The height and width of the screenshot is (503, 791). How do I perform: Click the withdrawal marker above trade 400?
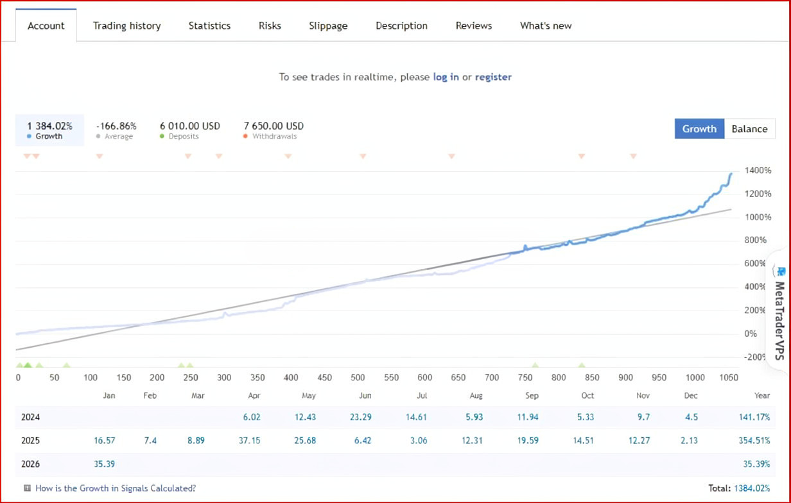coord(288,156)
